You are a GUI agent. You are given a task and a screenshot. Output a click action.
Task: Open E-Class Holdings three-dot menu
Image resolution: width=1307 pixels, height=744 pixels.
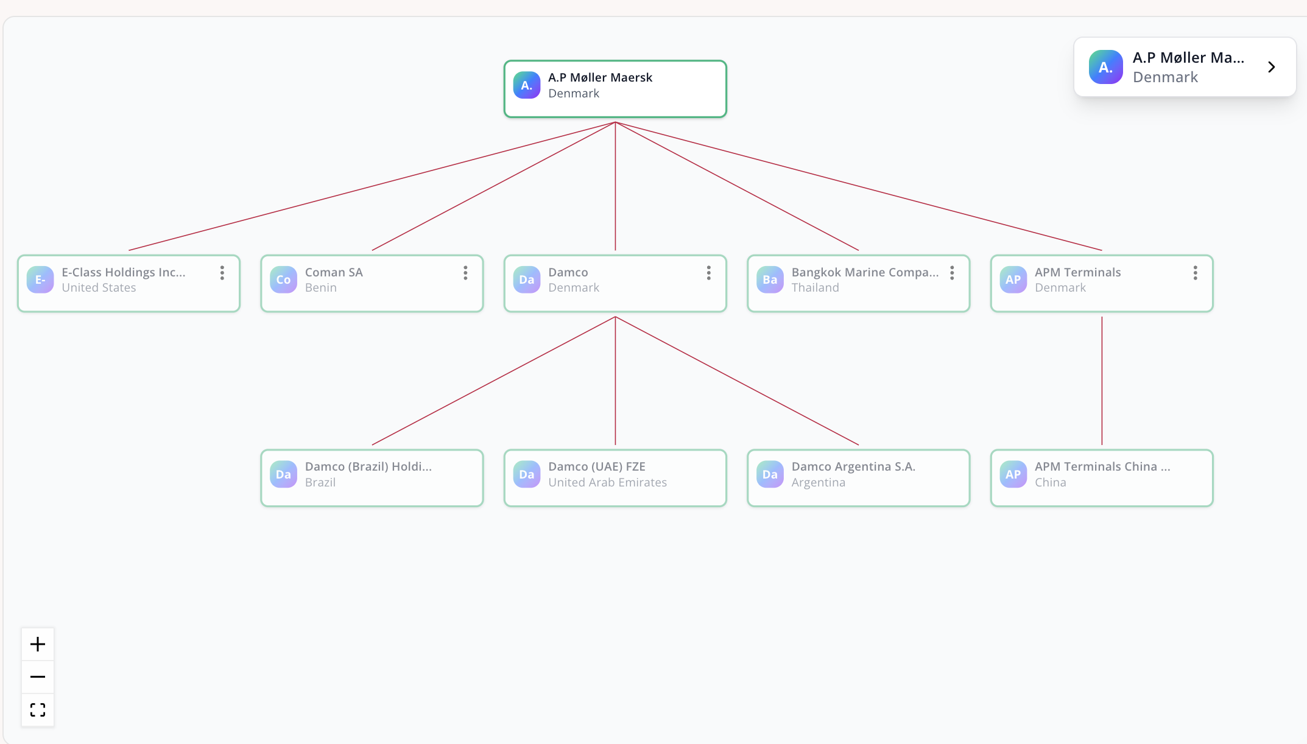[x=222, y=273]
